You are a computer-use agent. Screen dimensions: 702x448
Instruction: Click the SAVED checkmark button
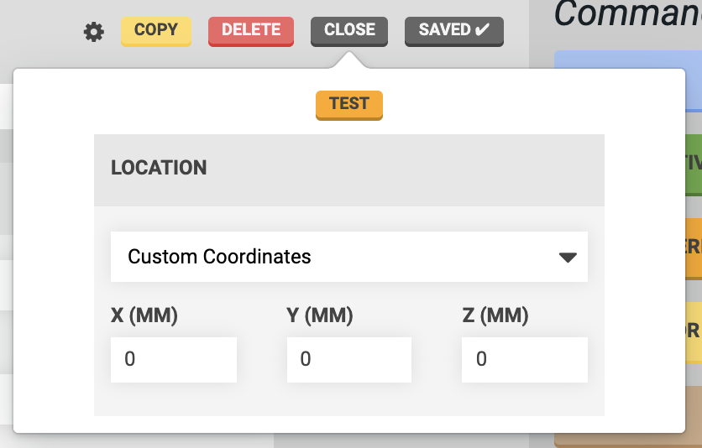click(x=454, y=30)
